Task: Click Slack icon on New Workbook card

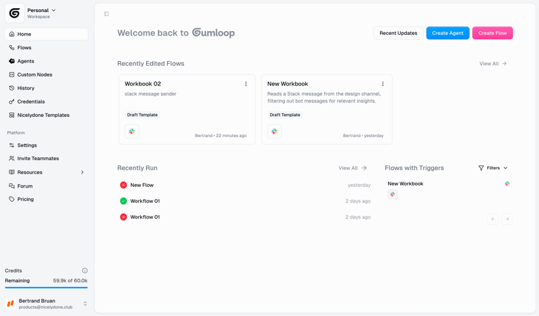Action: (274, 131)
